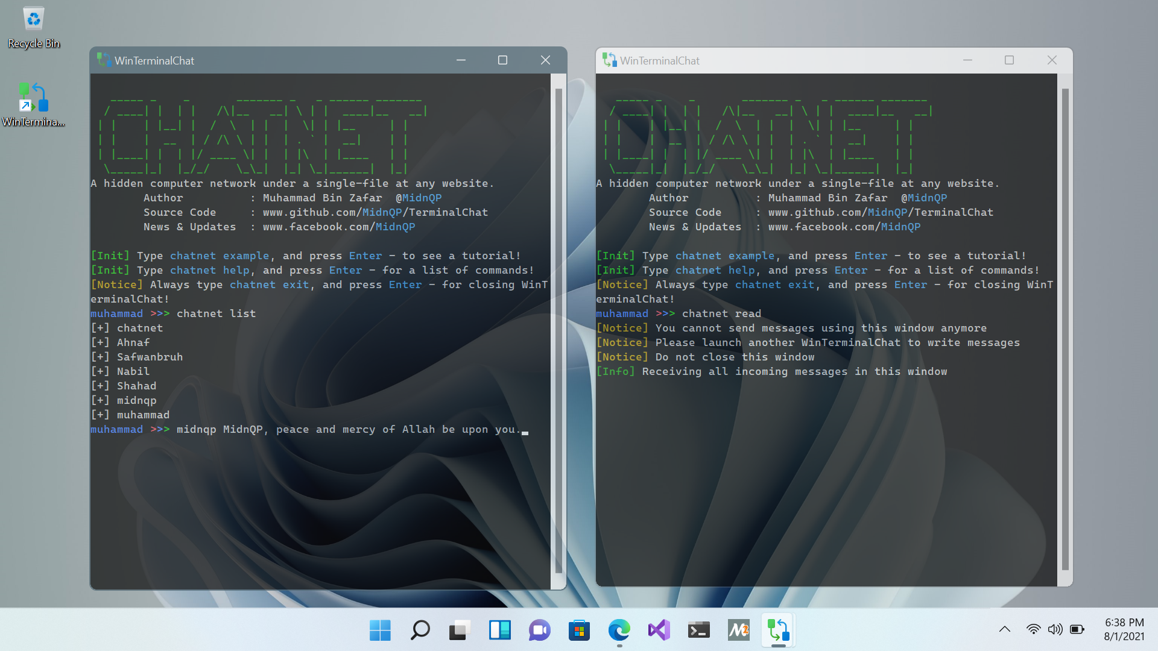Click the facebook.com/MidnQP news link
The height and width of the screenshot is (651, 1158).
339,227
